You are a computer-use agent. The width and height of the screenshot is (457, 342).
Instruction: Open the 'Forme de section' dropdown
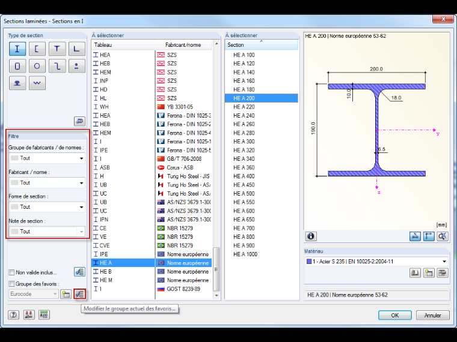(x=47, y=207)
